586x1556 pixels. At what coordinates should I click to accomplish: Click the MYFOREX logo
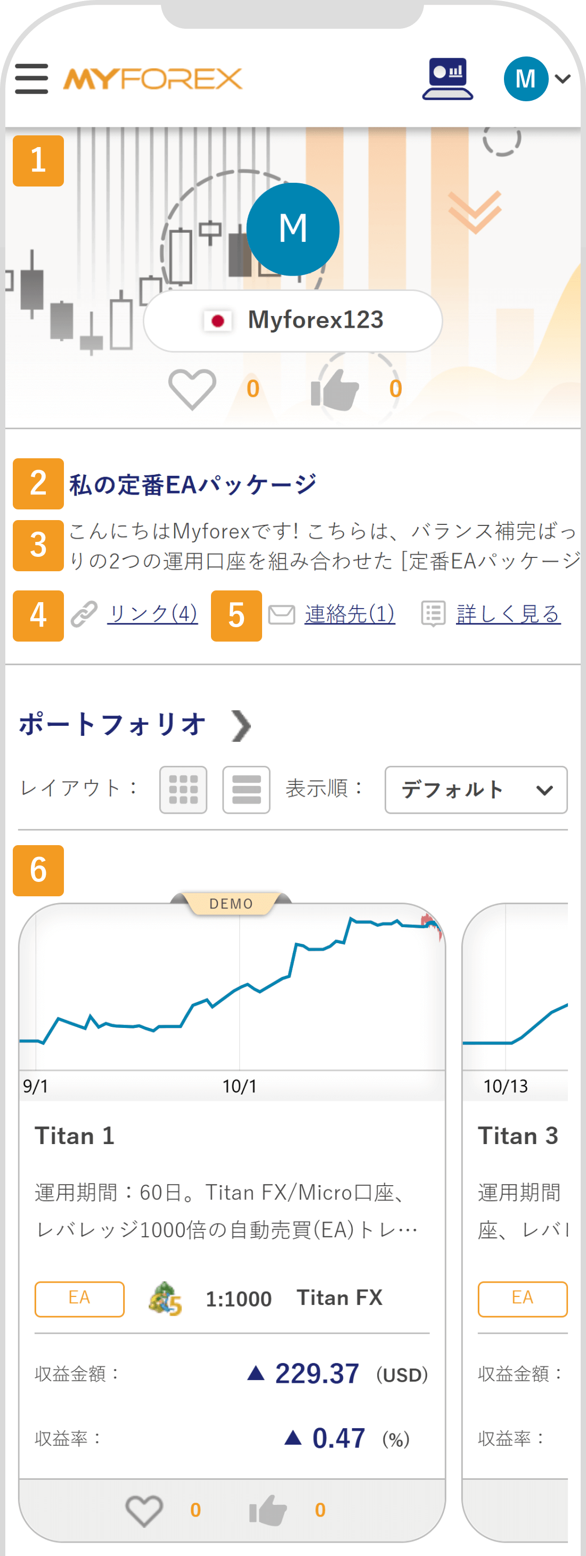152,78
